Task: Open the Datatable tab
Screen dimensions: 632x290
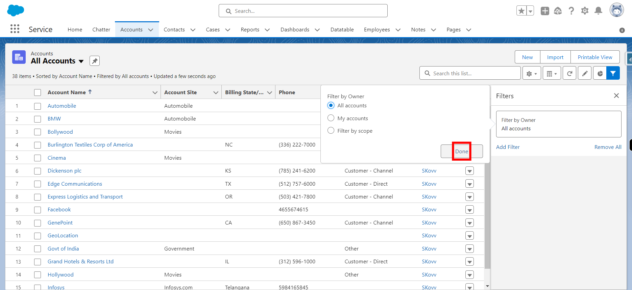Action: pos(342,30)
